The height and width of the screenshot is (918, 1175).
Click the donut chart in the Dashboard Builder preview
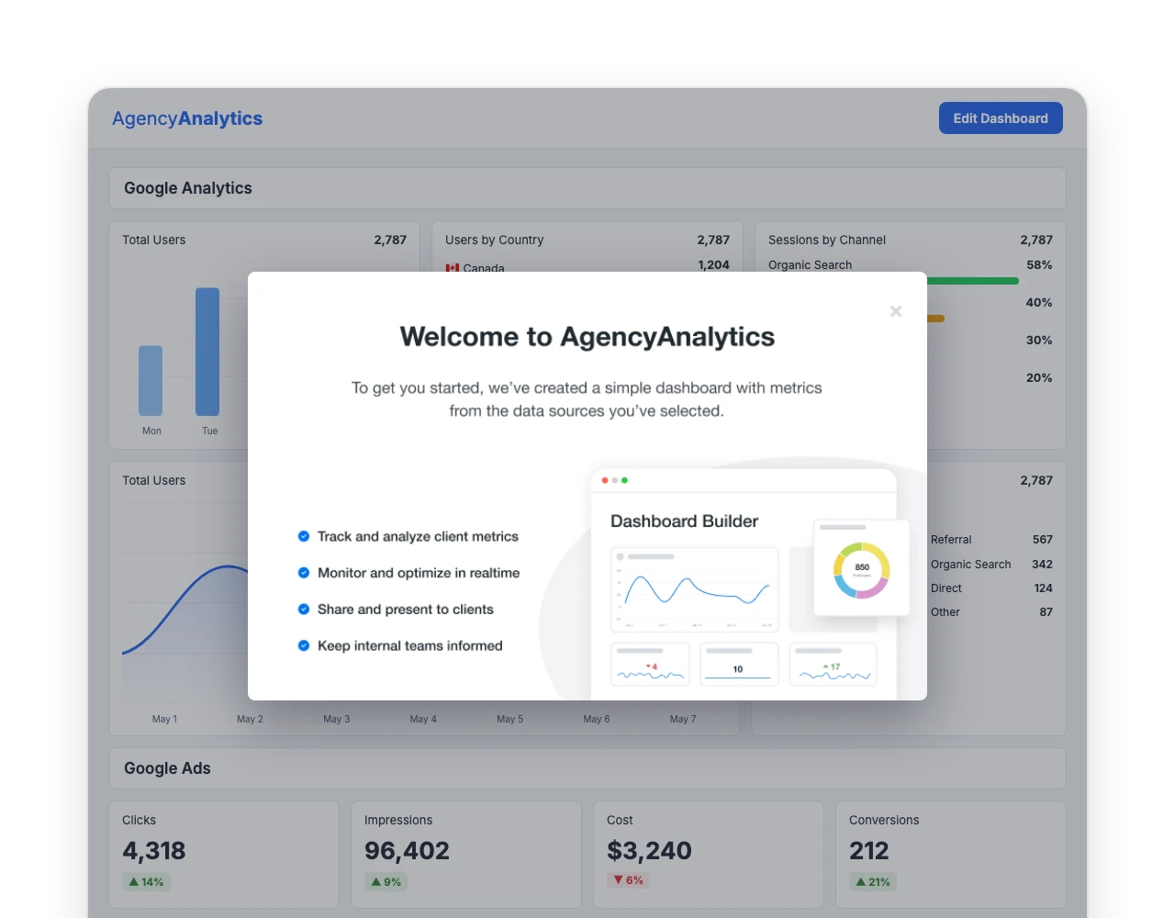(x=861, y=569)
